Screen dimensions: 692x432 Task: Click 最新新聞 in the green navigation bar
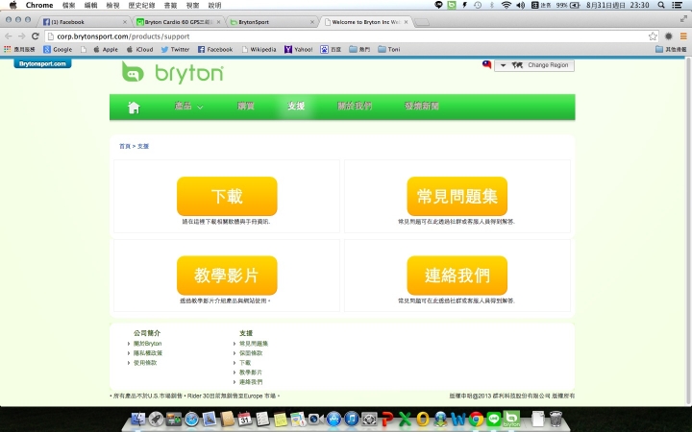(422, 106)
